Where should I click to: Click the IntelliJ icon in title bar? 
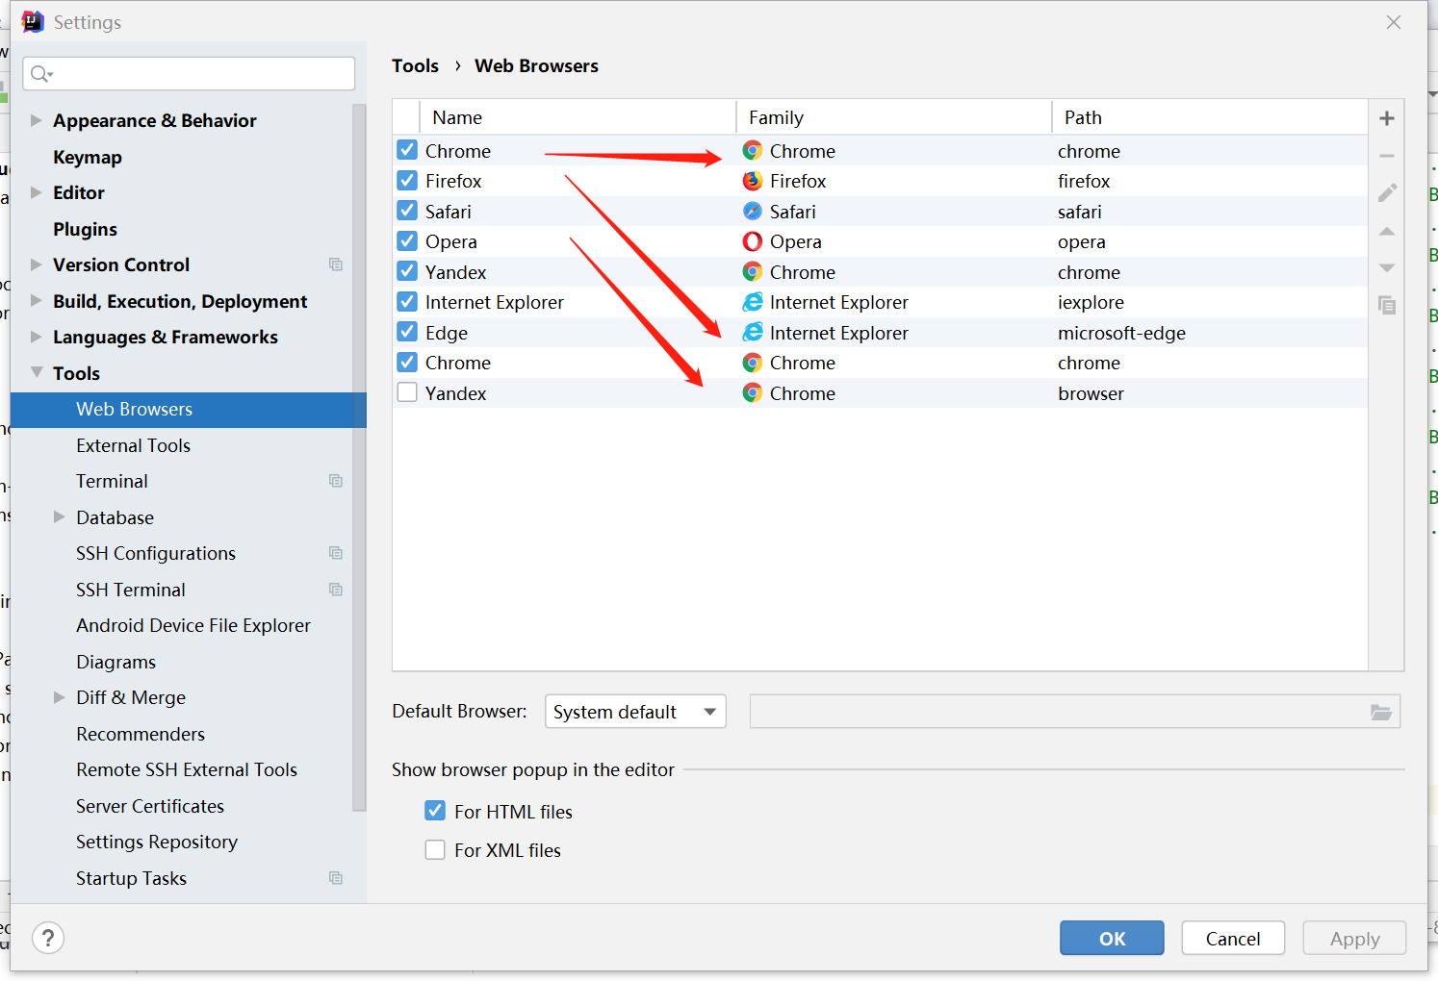click(x=33, y=21)
